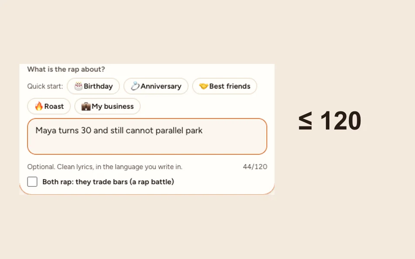Click the 44/120 character counter
415x259 pixels.
click(x=255, y=167)
